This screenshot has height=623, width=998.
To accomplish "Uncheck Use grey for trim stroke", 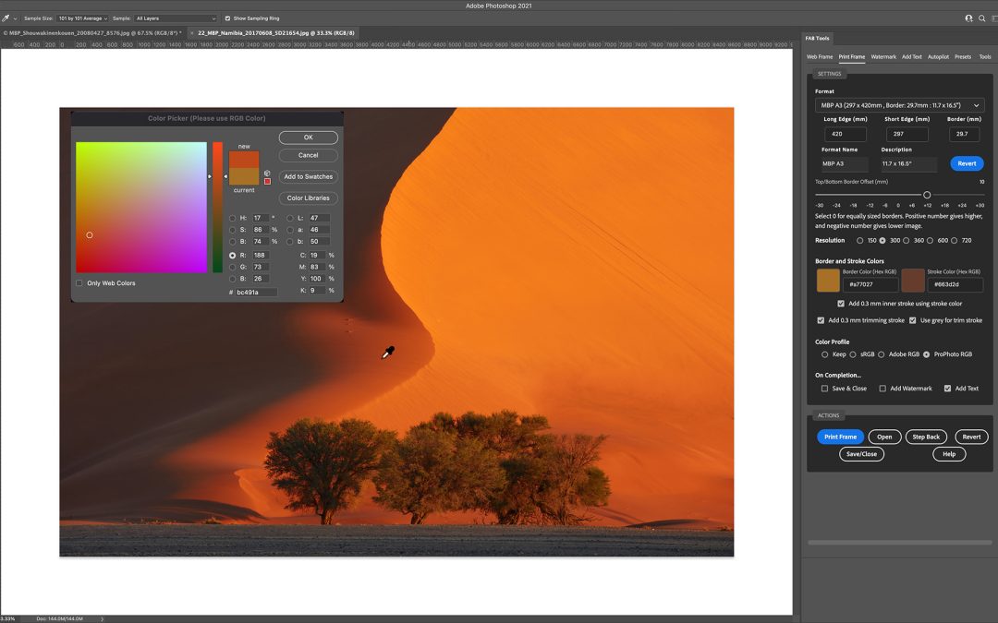I will coord(913,320).
